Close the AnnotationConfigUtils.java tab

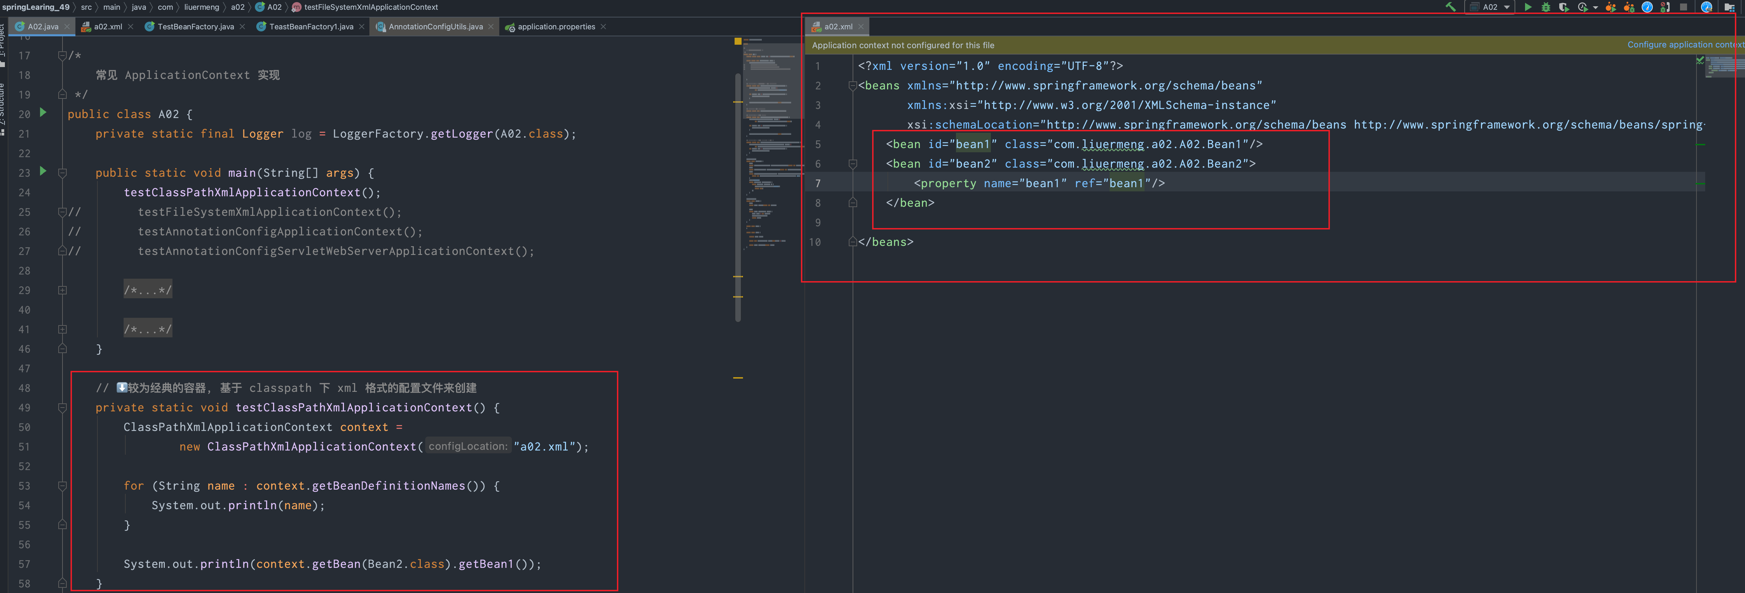coord(491,27)
